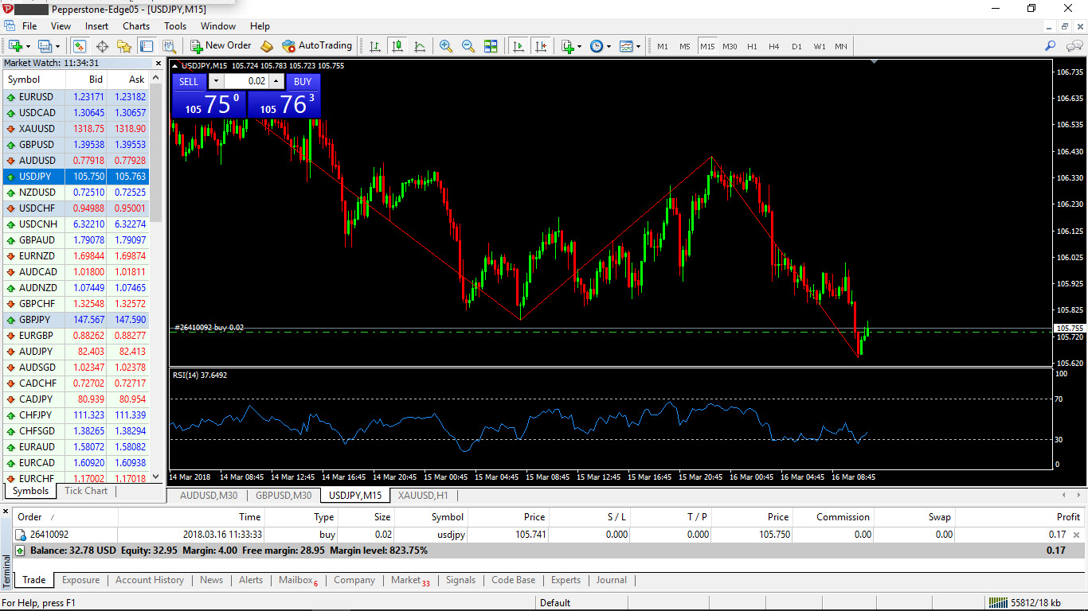Expand the Templates dropdown arrow
Viewport: 1088px width, 611px height.
(639, 46)
